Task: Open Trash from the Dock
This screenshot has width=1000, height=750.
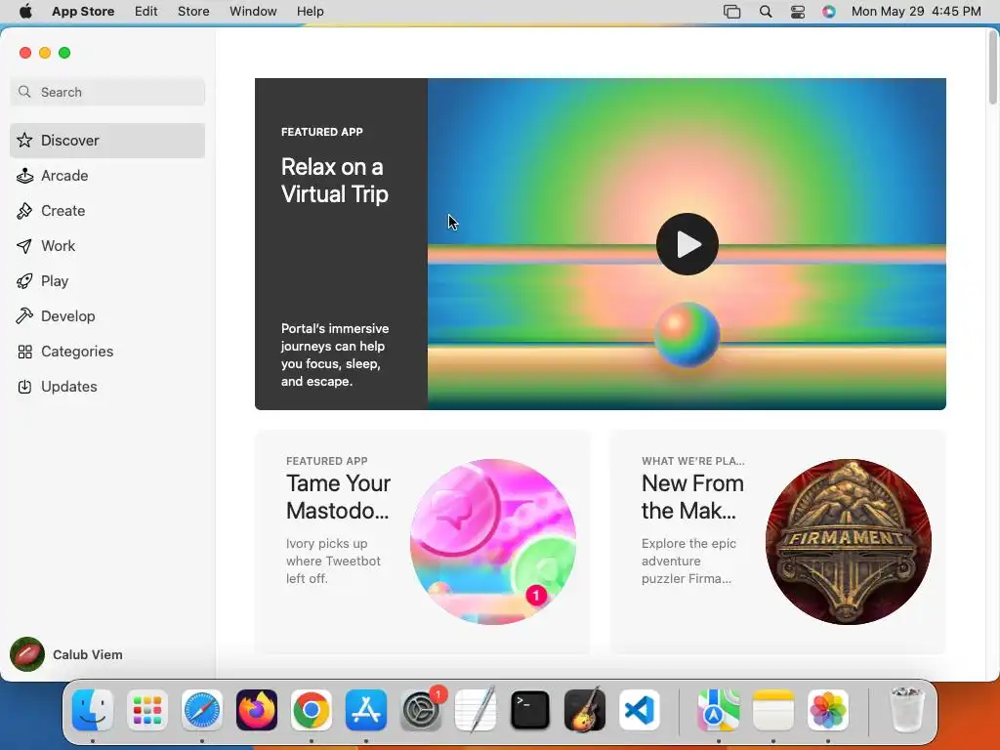Action: (906, 710)
